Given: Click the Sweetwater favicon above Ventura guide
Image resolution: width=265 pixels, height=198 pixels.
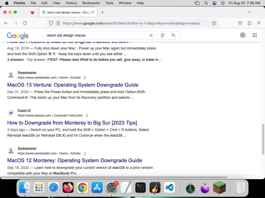Looking at the screenshot, I should pyautogui.click(x=11, y=75).
